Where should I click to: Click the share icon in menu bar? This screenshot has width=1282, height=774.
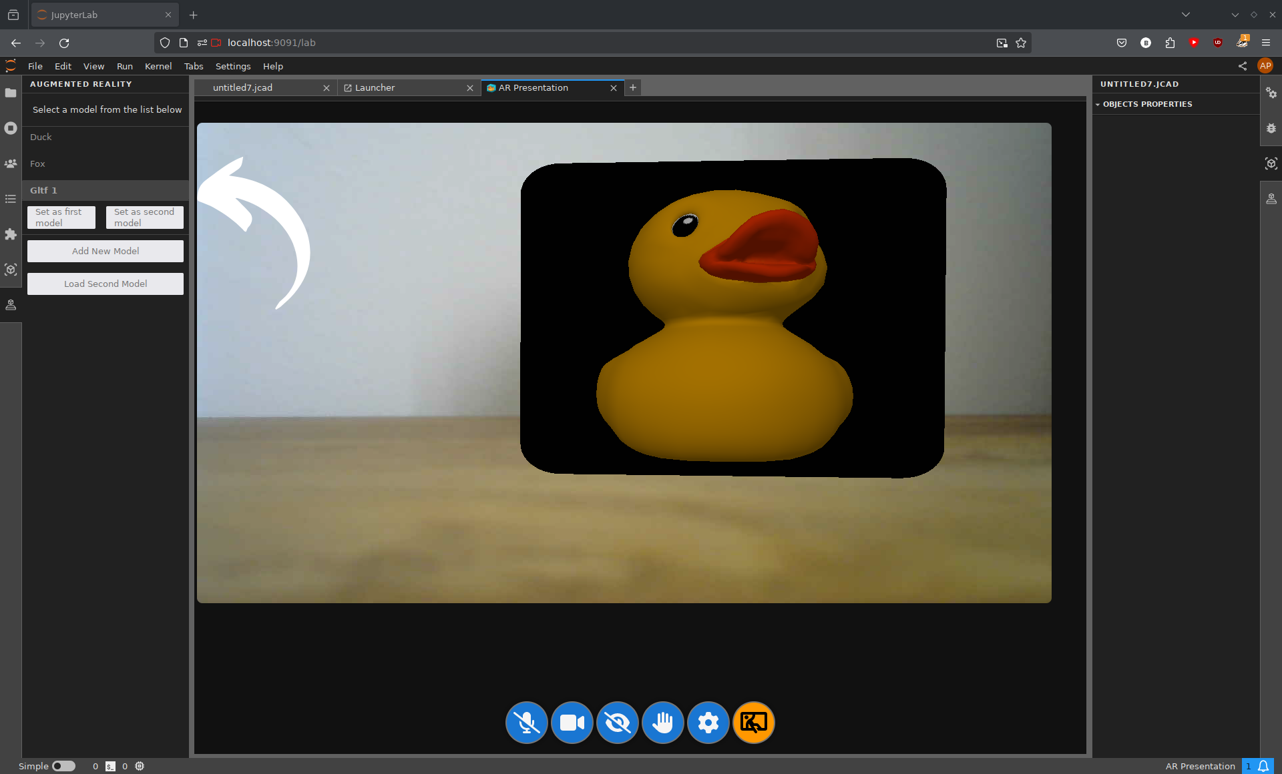[1243, 66]
